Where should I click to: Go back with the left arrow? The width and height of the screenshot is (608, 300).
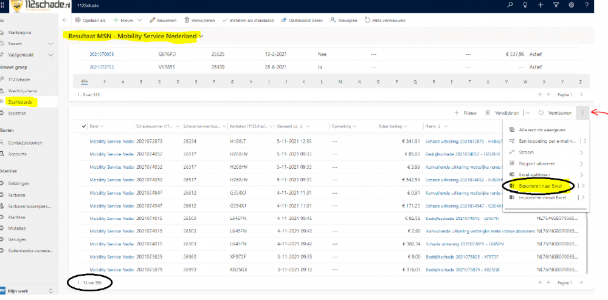pos(65,20)
